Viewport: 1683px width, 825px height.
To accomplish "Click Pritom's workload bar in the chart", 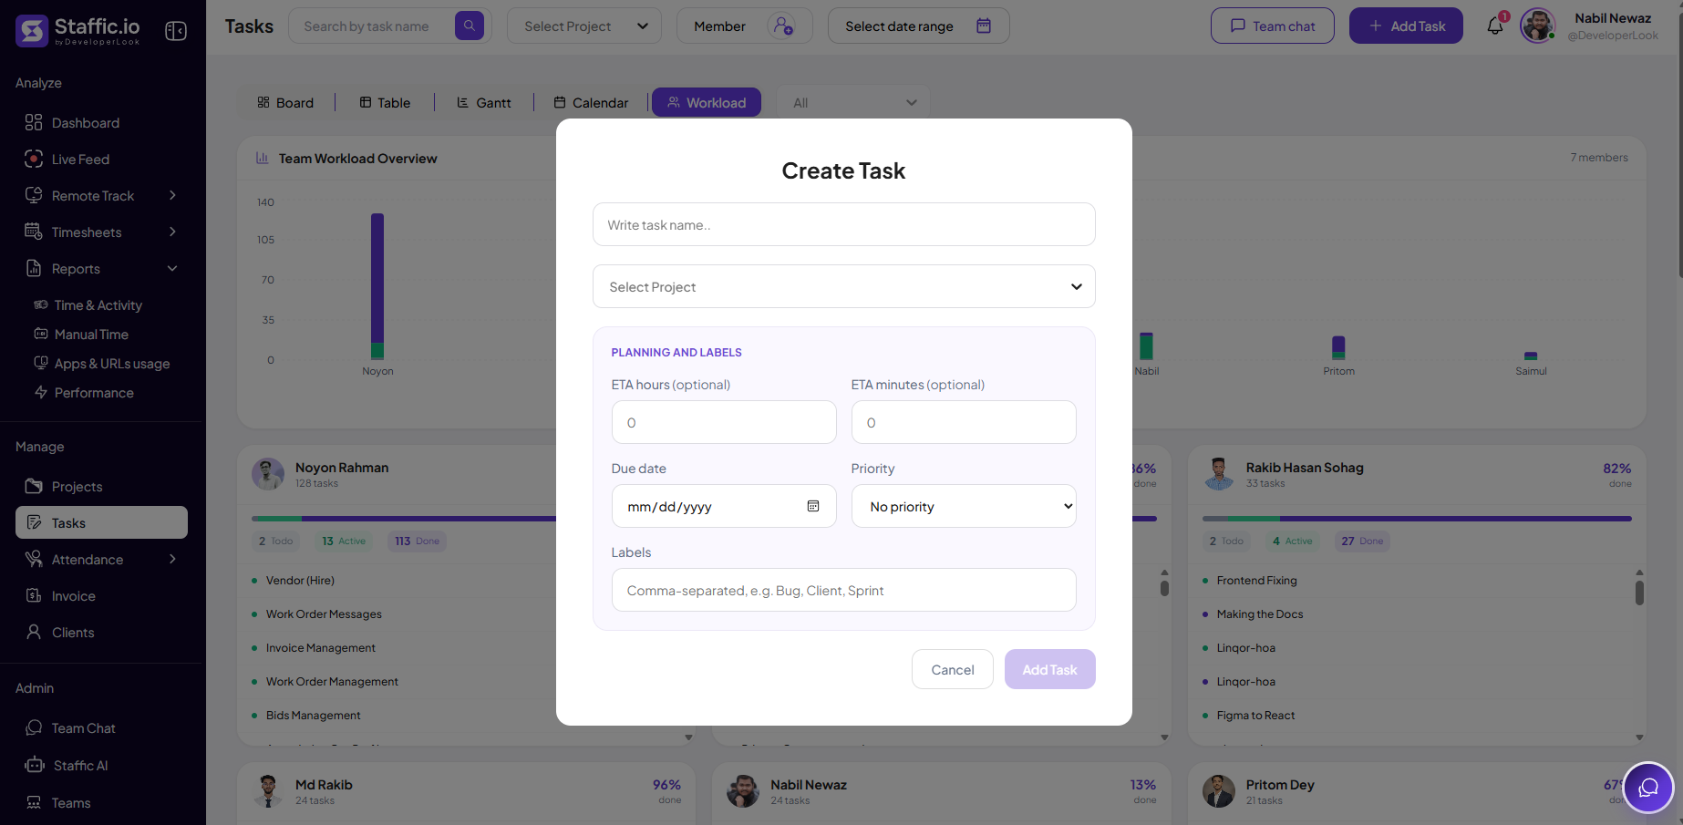I will point(1338,347).
